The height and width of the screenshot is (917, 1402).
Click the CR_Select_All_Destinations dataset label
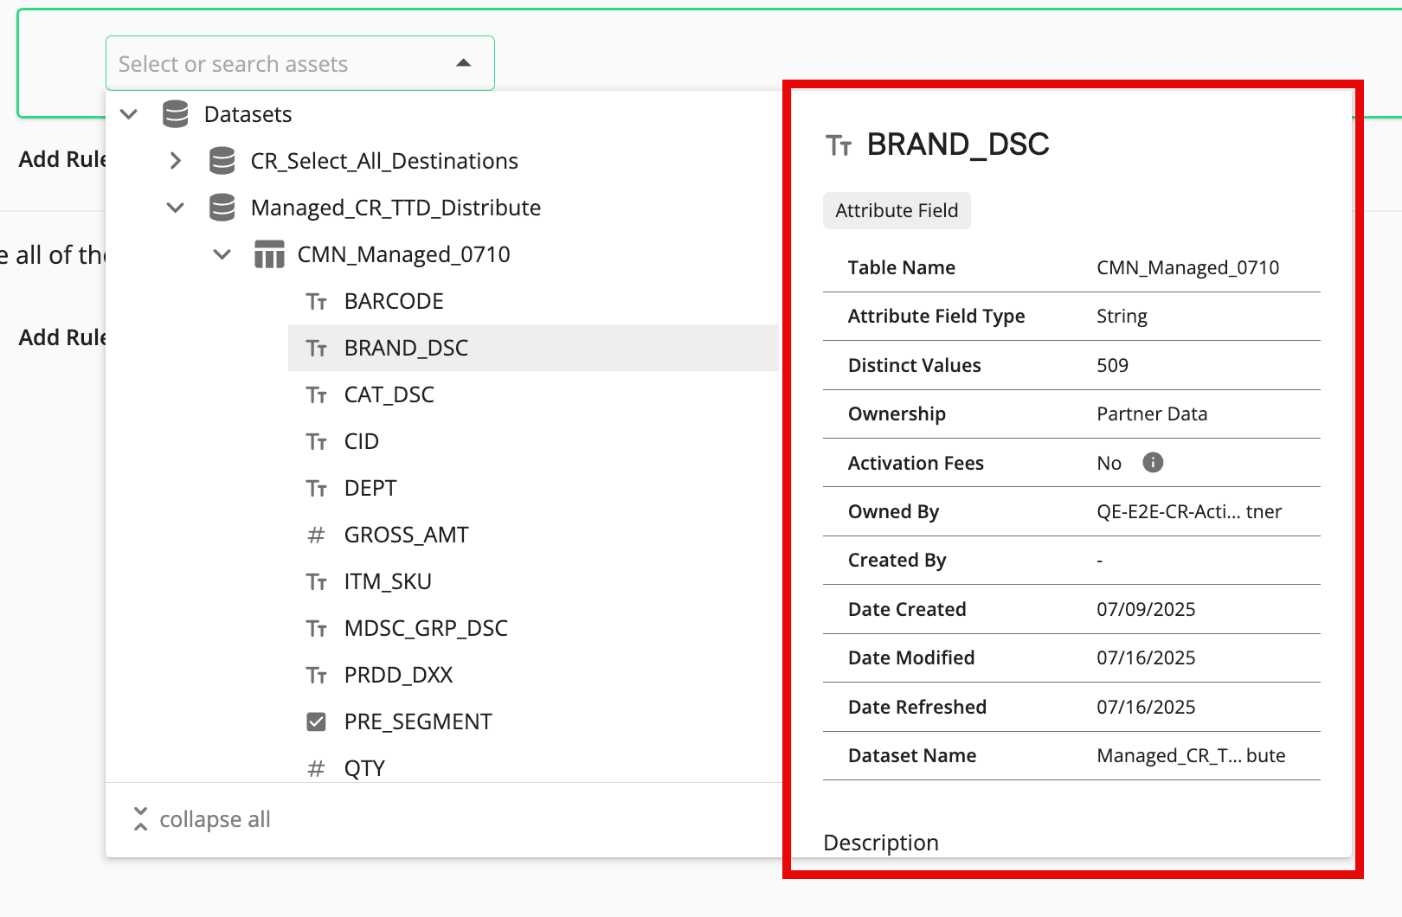click(x=384, y=161)
